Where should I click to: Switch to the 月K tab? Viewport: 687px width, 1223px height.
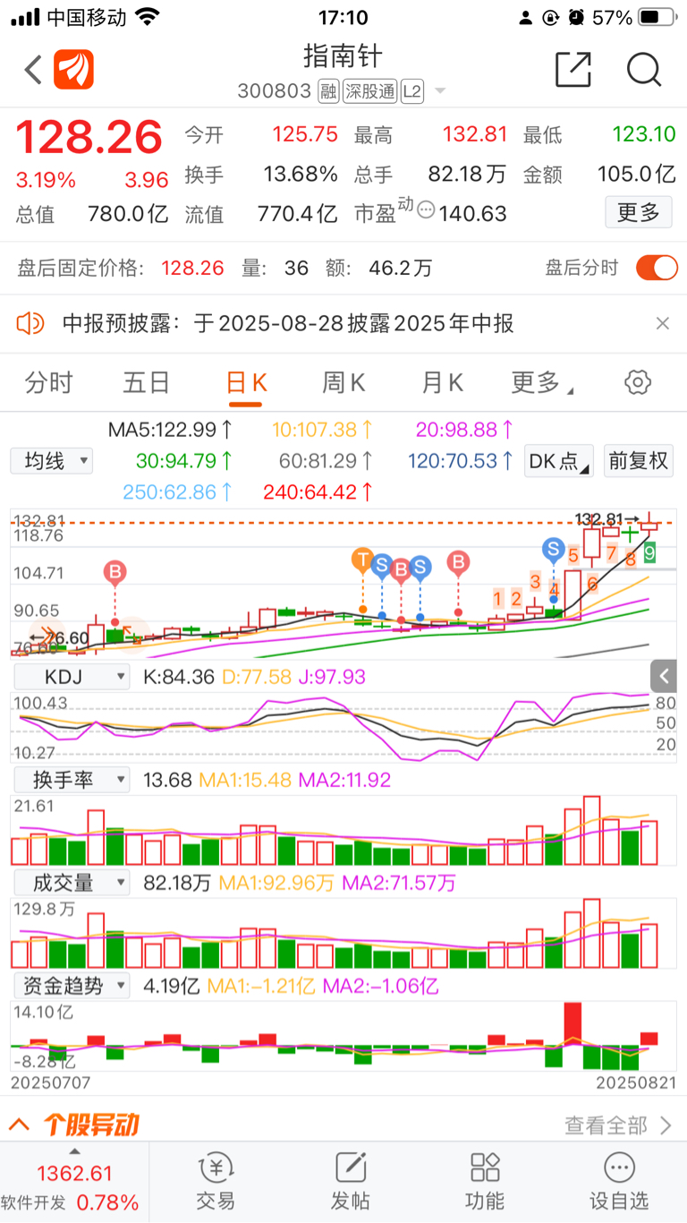tap(442, 383)
